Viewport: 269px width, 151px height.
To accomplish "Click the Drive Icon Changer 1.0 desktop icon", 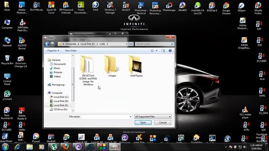I will tap(21, 62).
